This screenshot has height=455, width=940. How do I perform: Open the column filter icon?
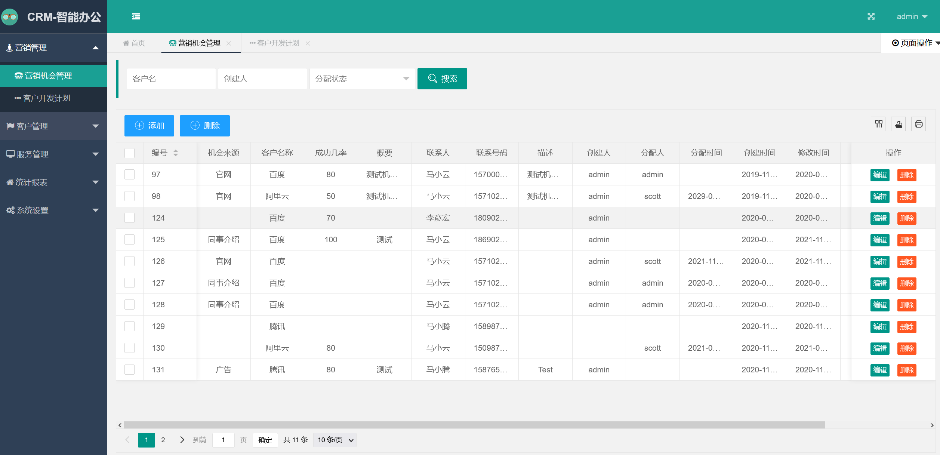pyautogui.click(x=878, y=124)
